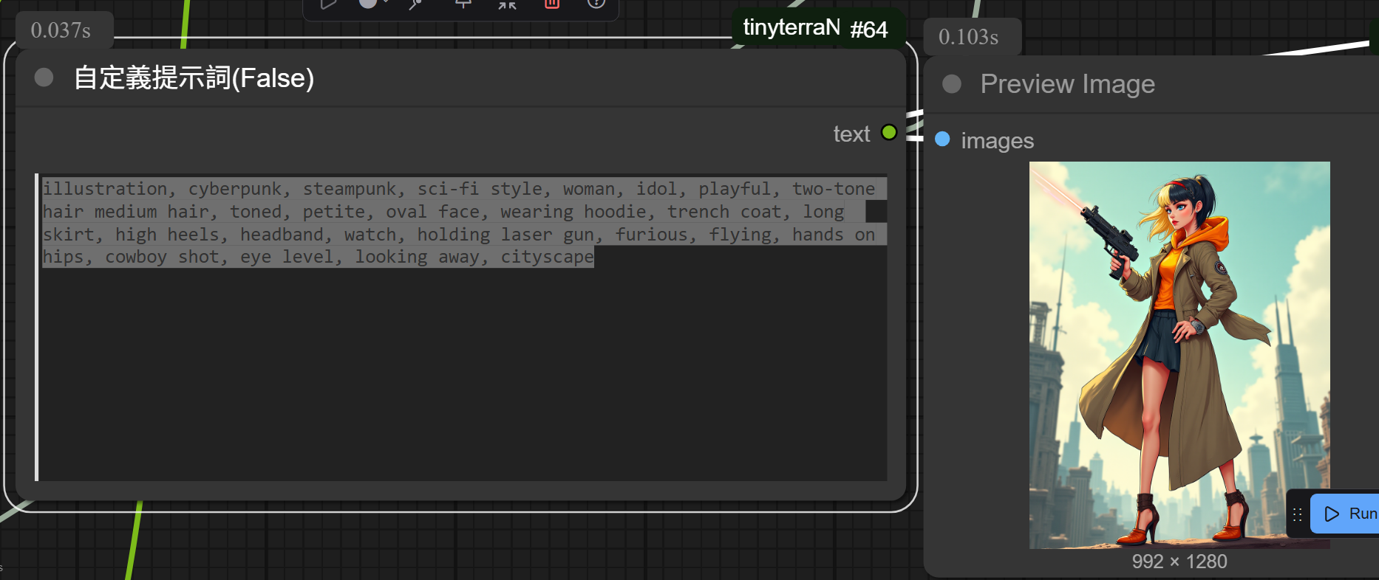Open the node color circle picker
The image size is (1379, 580).
(368, 3)
